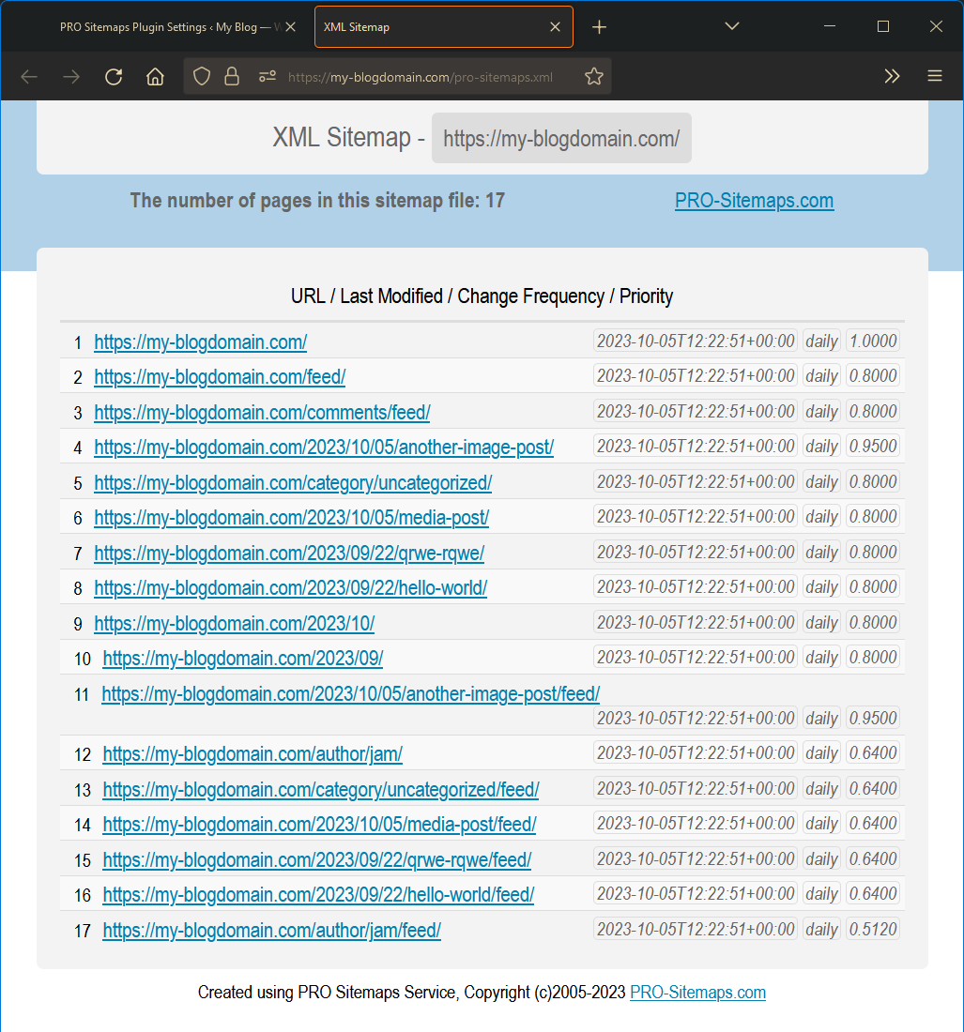Click inside the address bar
The width and height of the screenshot is (964, 1032).
(x=422, y=76)
